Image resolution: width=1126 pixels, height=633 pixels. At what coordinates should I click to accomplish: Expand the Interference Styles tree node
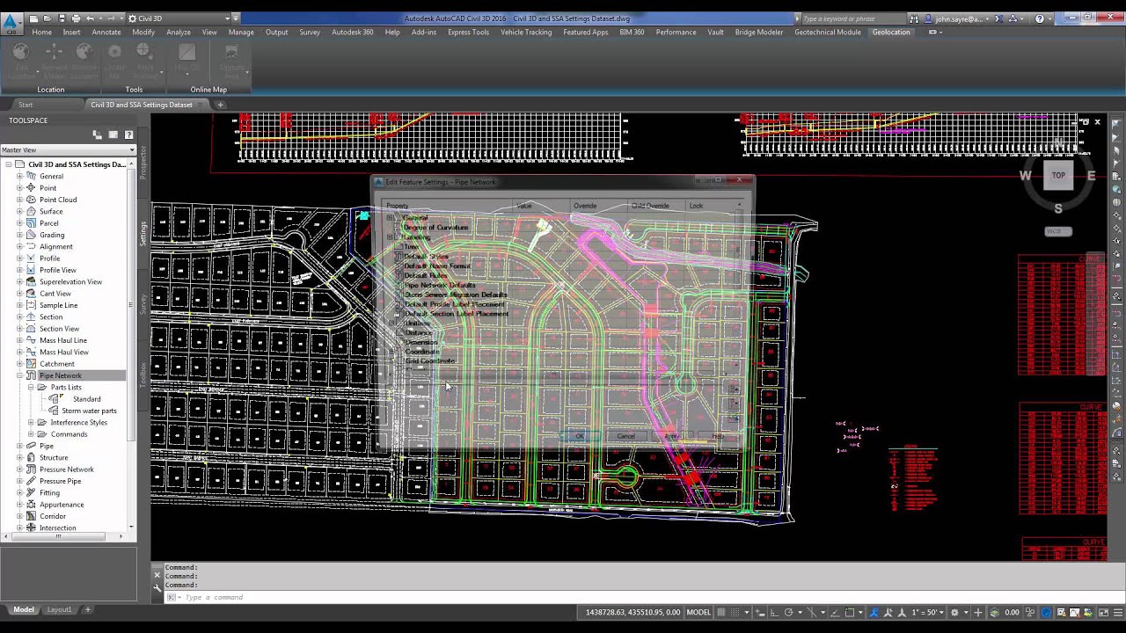[x=31, y=422]
